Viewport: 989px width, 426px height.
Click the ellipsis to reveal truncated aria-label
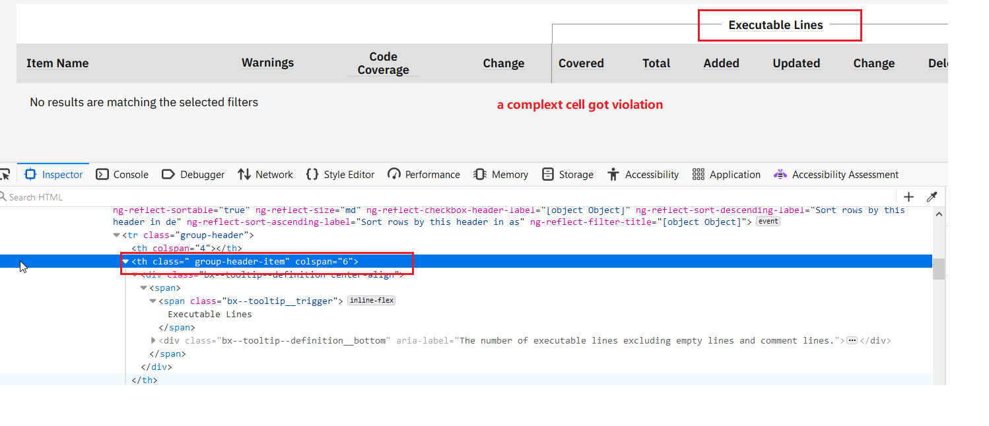click(x=852, y=340)
